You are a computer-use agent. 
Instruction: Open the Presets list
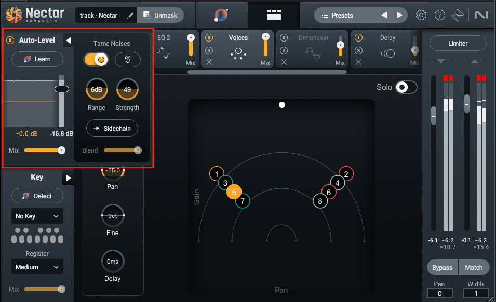(x=337, y=15)
